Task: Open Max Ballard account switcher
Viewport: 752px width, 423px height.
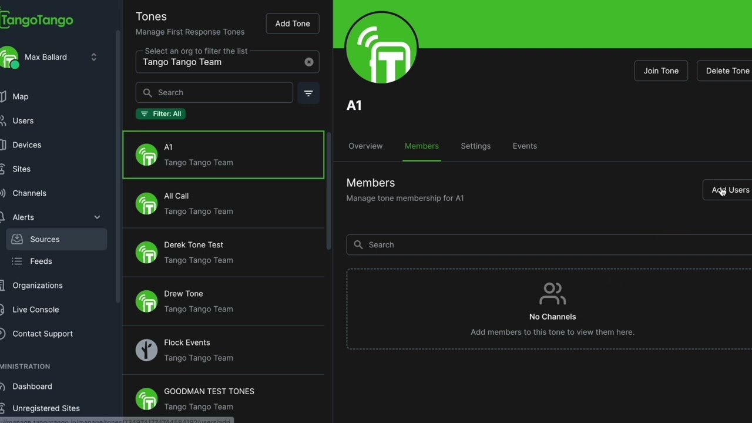Action: (x=93, y=57)
